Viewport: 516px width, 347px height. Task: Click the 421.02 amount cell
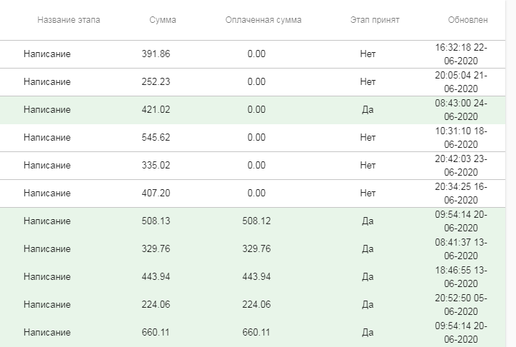[156, 110]
